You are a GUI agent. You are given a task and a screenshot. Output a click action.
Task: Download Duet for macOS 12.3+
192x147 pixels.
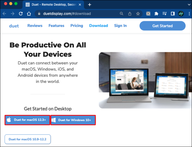27,120
